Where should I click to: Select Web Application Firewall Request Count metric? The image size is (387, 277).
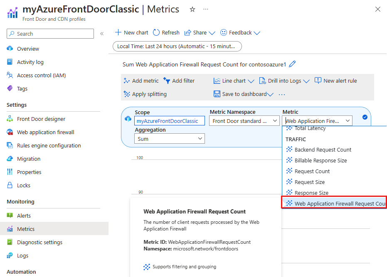point(334,203)
